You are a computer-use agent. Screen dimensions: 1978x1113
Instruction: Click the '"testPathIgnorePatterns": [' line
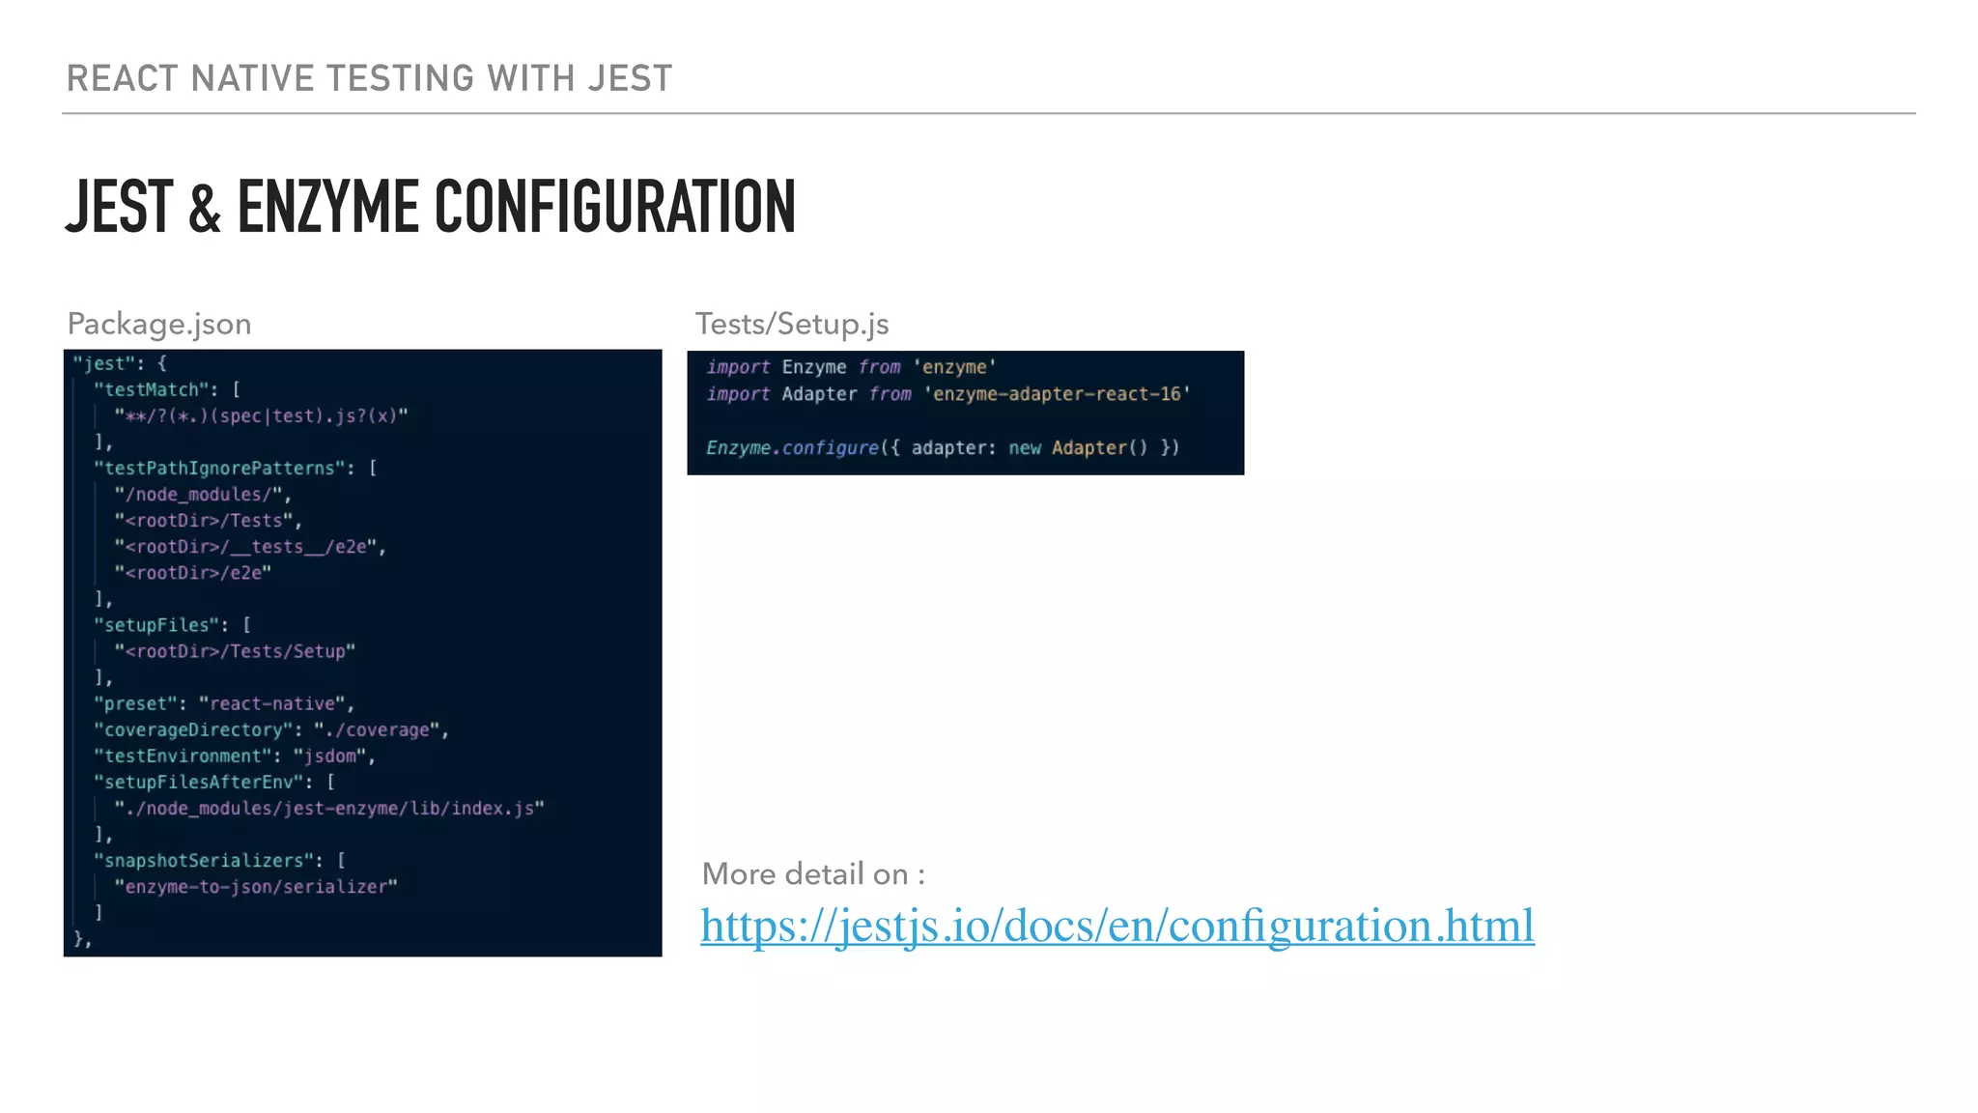(236, 468)
